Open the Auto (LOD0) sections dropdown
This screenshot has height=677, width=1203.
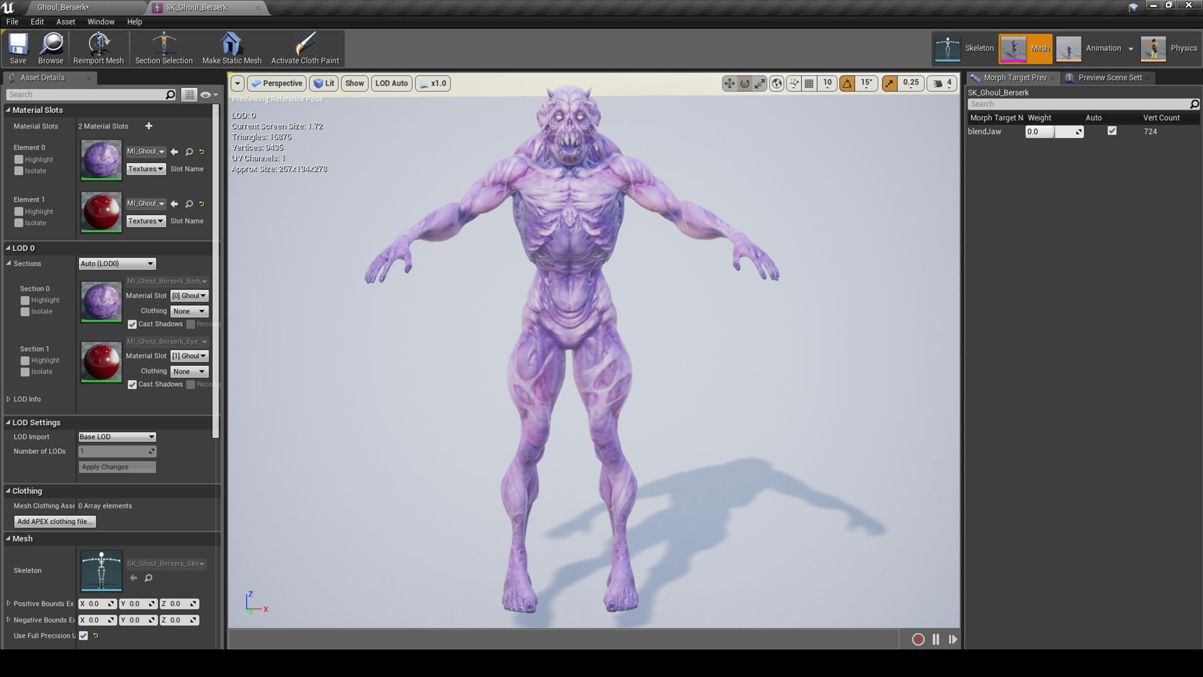coord(117,264)
